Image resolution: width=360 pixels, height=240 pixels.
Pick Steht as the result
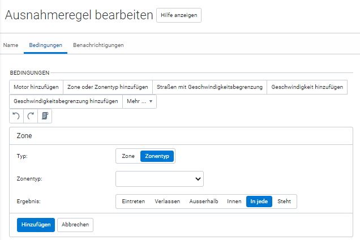(x=284, y=202)
